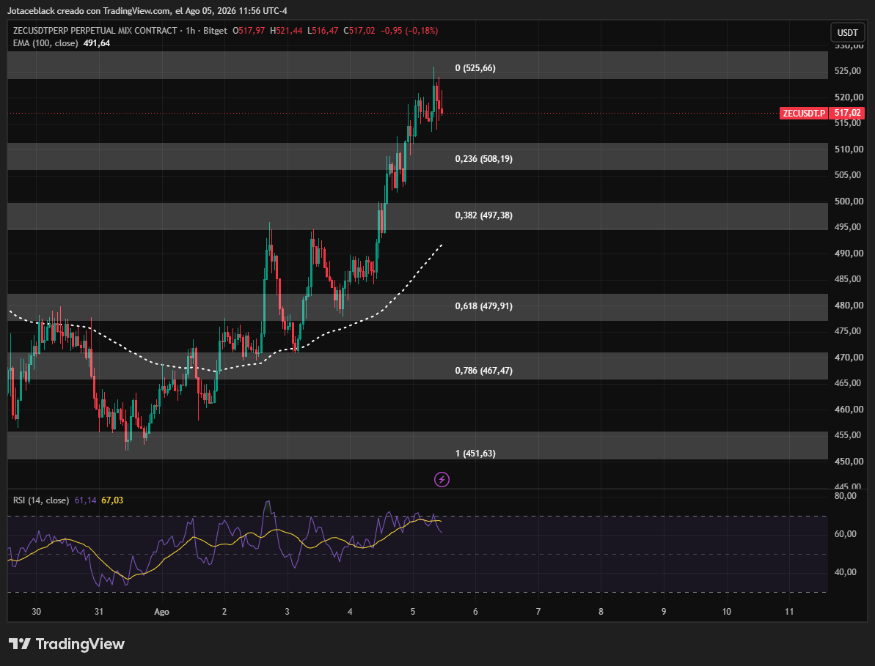Click the date 31 on the time axis
This screenshot has height=666, width=875.
point(99,612)
